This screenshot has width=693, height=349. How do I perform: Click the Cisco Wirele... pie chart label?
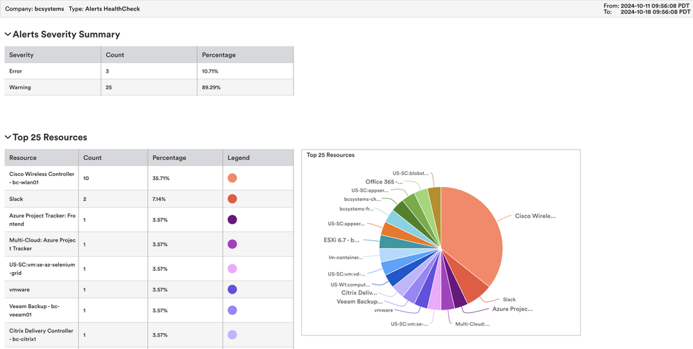pyautogui.click(x=536, y=216)
